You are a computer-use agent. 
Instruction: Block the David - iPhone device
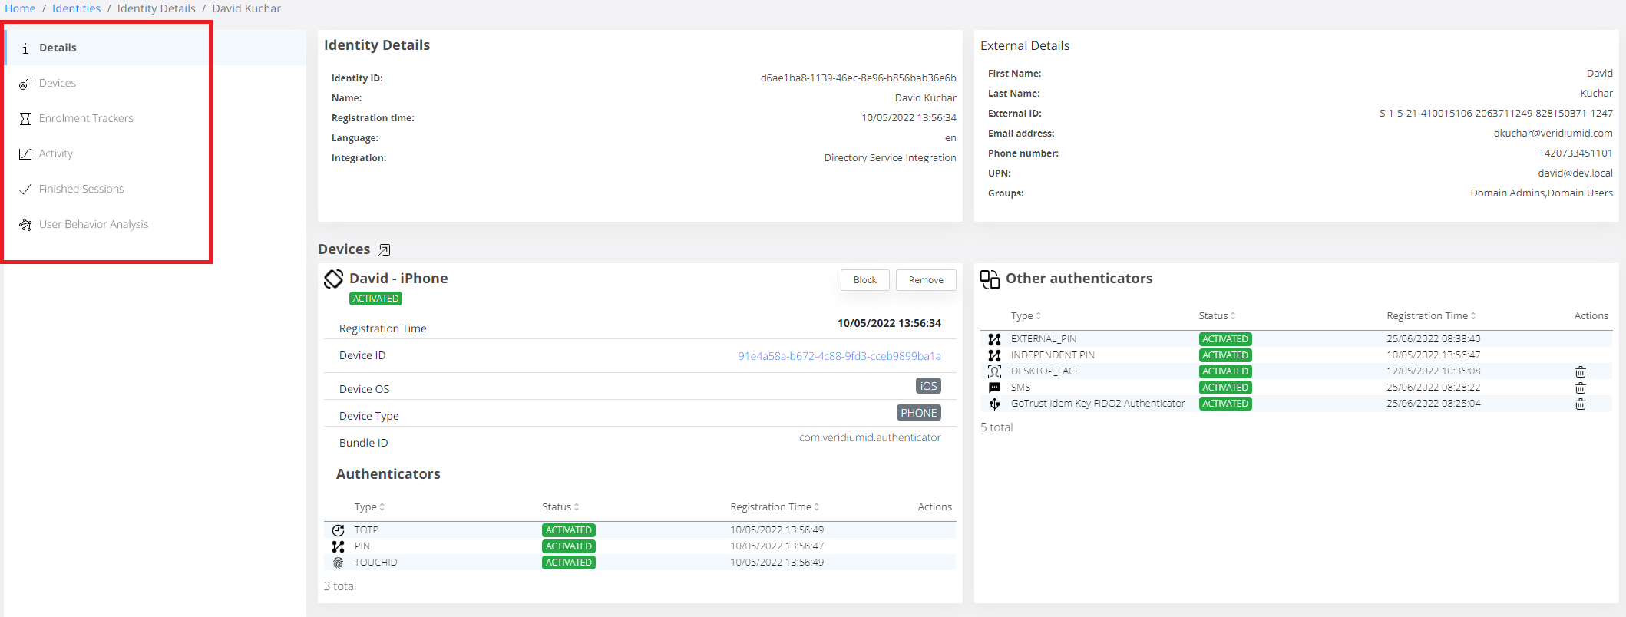pos(864,280)
